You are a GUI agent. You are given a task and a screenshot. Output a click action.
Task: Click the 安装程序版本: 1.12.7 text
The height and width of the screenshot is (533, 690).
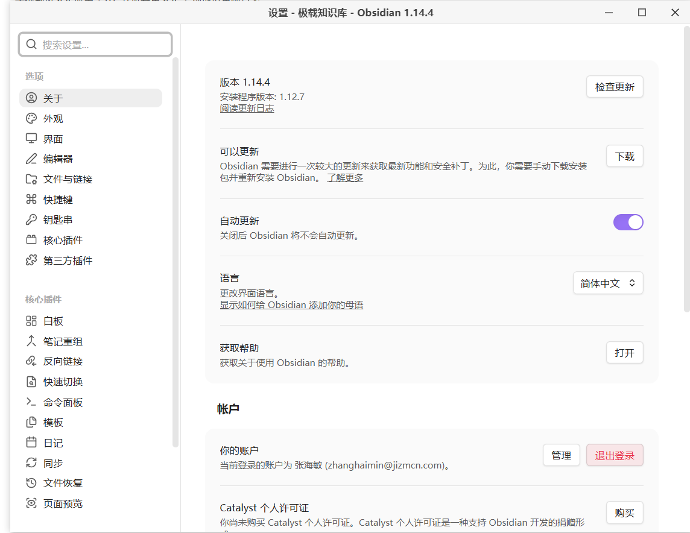[x=262, y=96]
